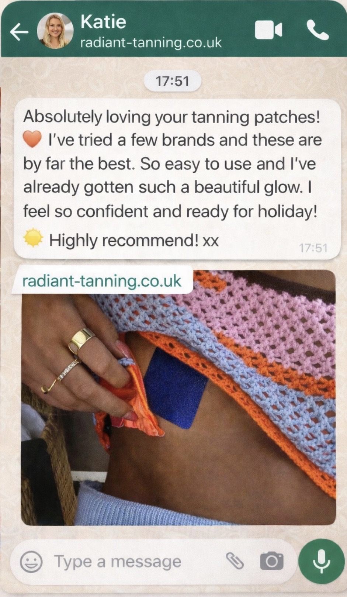Open the emoji picker
Image resolution: width=347 pixels, height=597 pixels.
tap(31, 562)
